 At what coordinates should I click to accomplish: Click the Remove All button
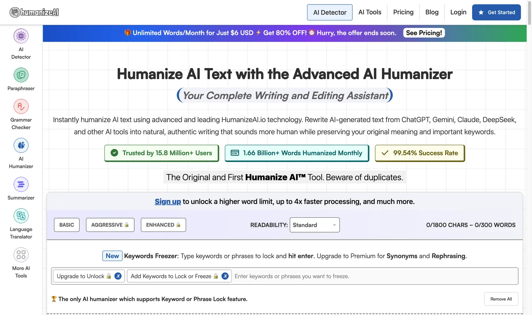[501, 299]
